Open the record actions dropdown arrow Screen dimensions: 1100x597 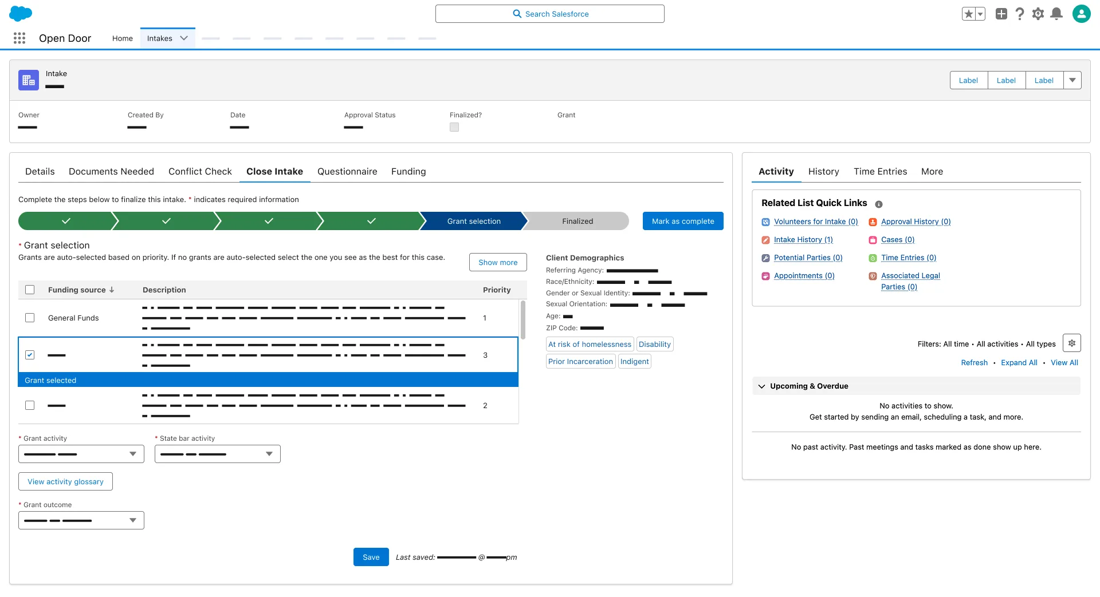pyautogui.click(x=1072, y=80)
